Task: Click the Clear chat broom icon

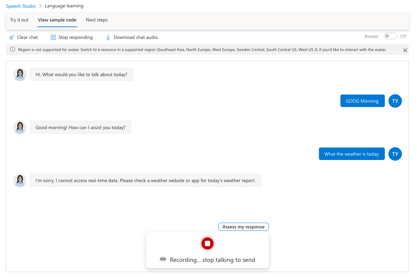Action: coord(12,37)
